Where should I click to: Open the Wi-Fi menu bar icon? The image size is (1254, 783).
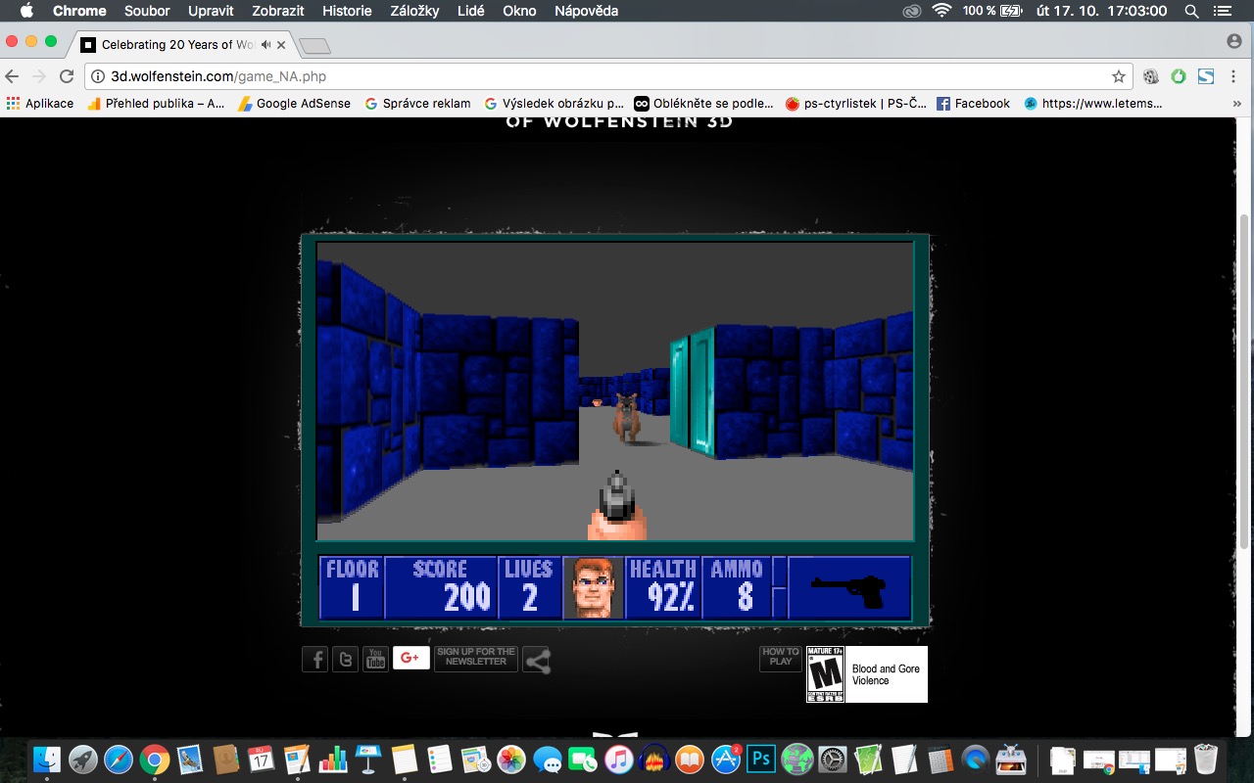click(941, 11)
